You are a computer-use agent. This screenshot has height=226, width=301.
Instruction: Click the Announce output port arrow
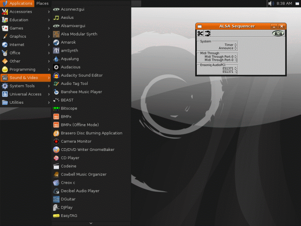click(x=236, y=48)
